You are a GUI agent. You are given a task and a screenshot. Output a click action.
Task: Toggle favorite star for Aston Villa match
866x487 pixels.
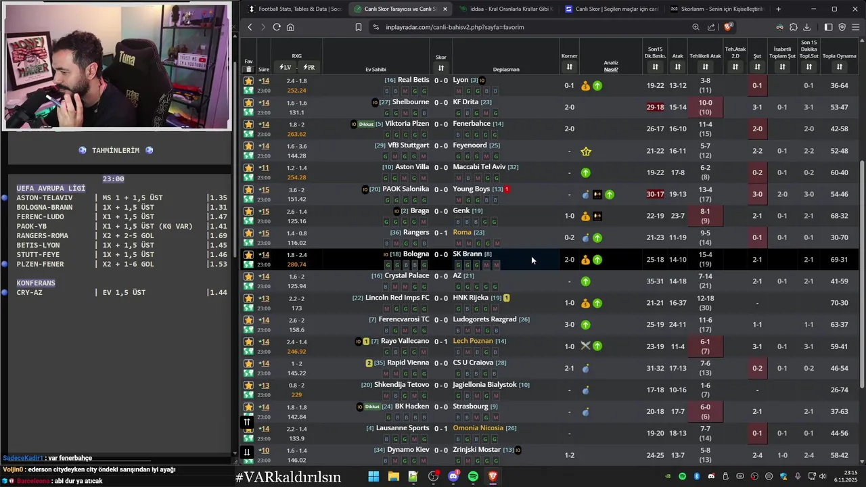(248, 168)
